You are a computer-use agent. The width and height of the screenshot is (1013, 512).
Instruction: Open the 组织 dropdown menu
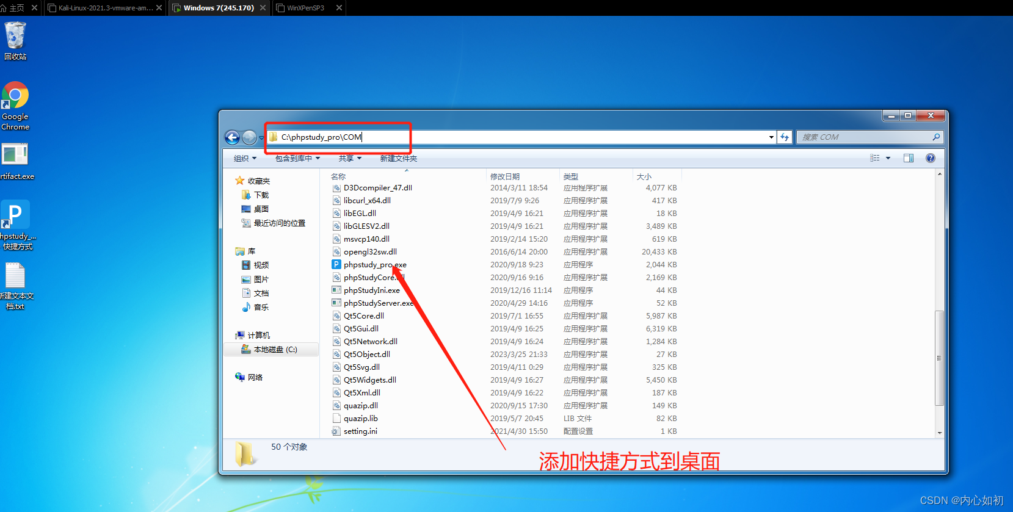coord(245,158)
